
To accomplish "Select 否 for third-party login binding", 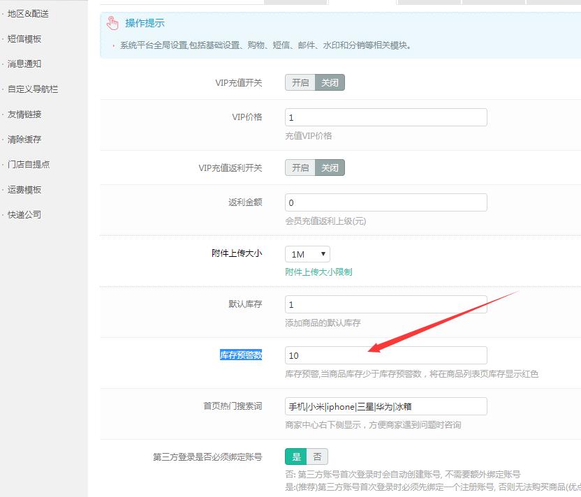I will click(x=317, y=457).
